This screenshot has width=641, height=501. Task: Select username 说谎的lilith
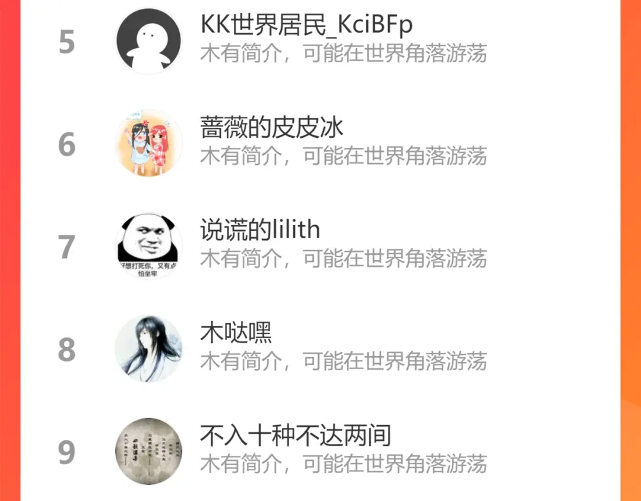pyautogui.click(x=260, y=229)
